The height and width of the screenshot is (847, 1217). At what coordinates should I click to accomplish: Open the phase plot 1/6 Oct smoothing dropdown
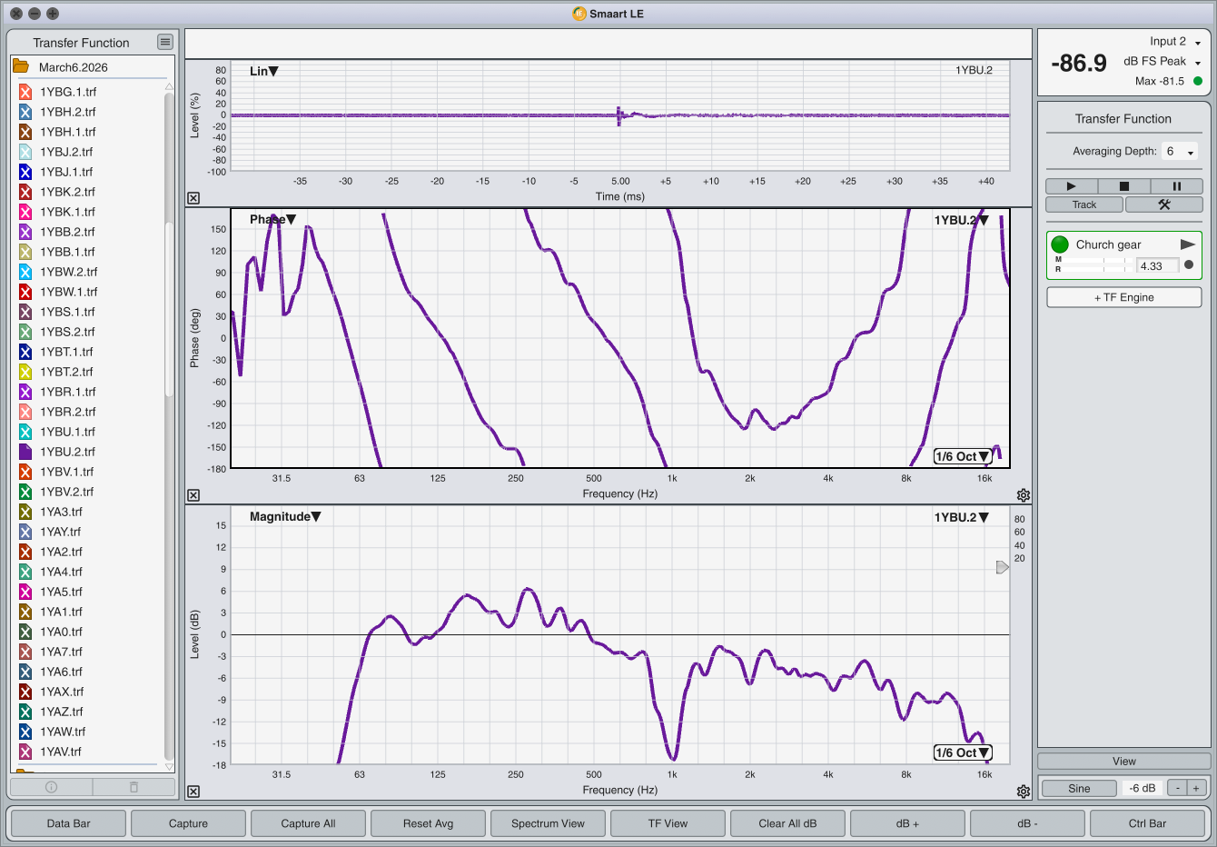[962, 456]
